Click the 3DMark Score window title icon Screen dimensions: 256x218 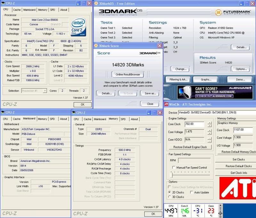(96, 46)
